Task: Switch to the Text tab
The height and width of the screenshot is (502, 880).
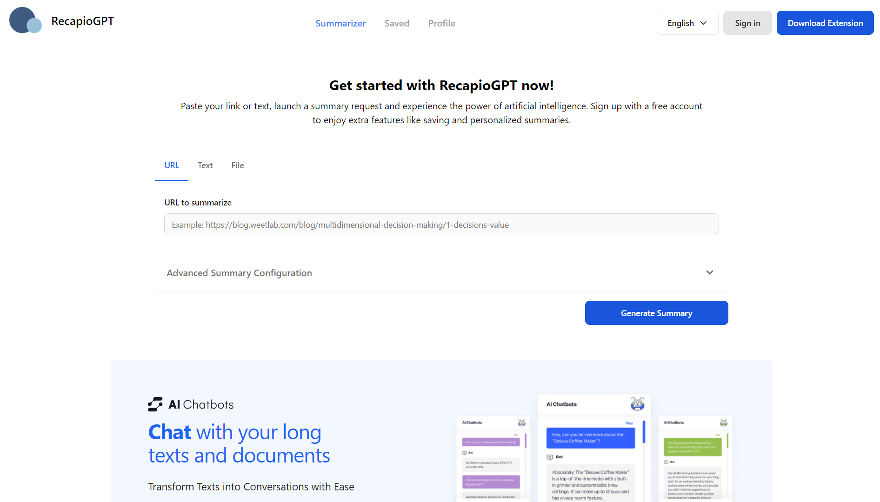Action: (205, 165)
